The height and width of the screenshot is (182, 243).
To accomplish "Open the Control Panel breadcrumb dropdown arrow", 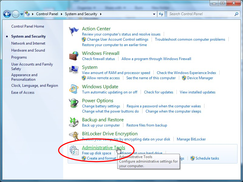I will tap(62, 14).
